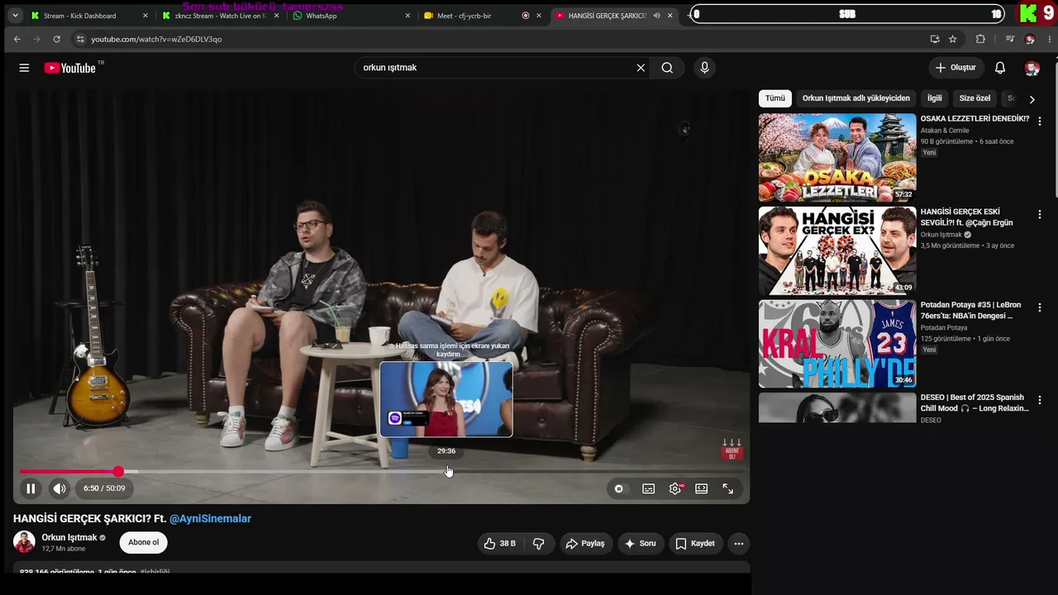Switch to the WhatsApp browser tab
Screen dimensions: 1058x595
[x=322, y=16]
